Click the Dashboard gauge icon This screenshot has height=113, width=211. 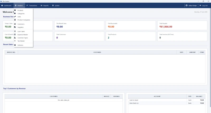2,6
